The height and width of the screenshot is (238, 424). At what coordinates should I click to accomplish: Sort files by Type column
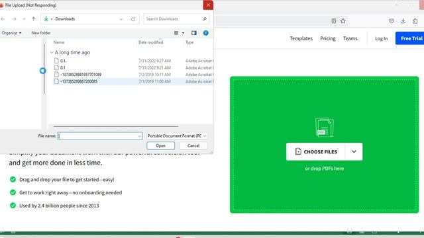(x=189, y=42)
